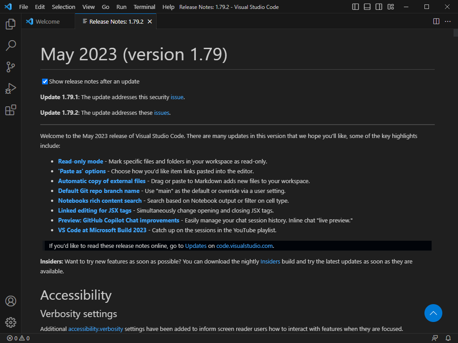The width and height of the screenshot is (458, 343).
Task: Follow the 'Paste as' options link
Action: coord(82,171)
